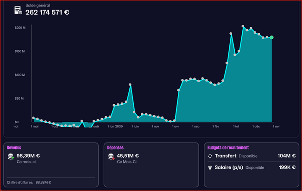Viewport: 302px width, 191px height.
Task: Click the Transfert budget arrows icon
Action: (211, 156)
